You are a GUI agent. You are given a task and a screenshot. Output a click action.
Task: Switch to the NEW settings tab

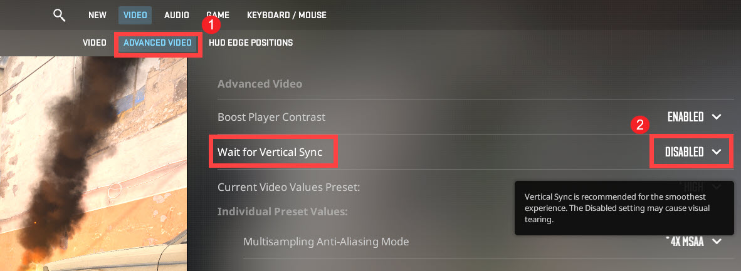coord(97,15)
